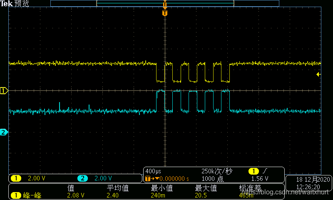Click measurement channel 1 badge near 峰-峰

pos(16,195)
